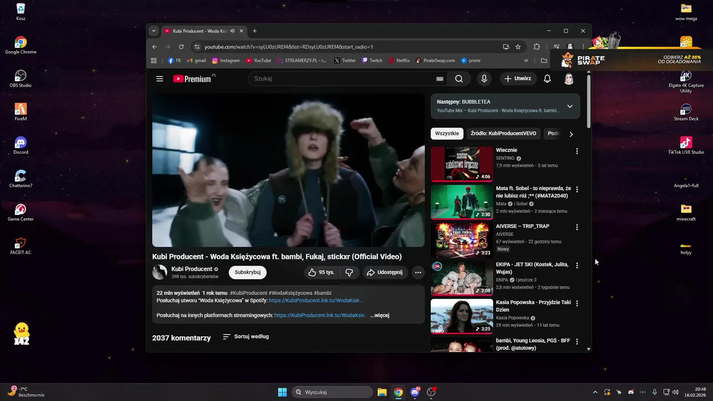713x401 pixels.
Task: Open Chrome extensions puzzle icon
Action: tap(537, 47)
